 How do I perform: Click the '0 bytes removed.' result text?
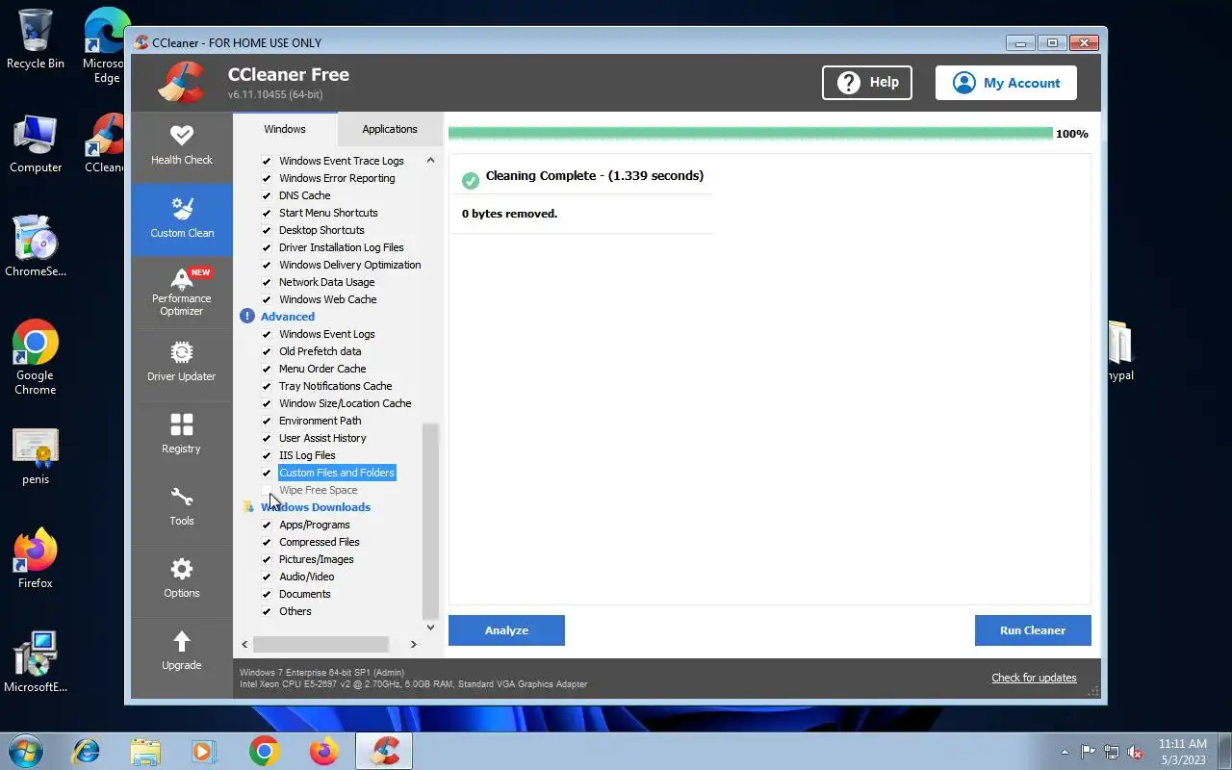click(509, 214)
